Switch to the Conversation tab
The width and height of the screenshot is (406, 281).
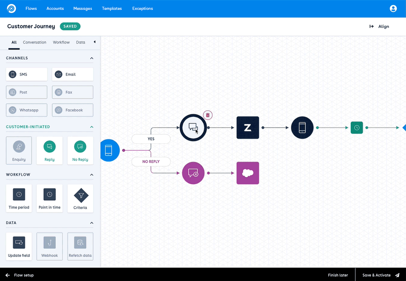34,42
